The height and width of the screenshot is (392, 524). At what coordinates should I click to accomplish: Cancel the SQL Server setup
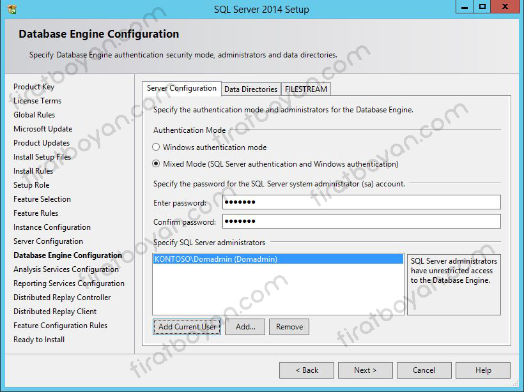(x=424, y=370)
